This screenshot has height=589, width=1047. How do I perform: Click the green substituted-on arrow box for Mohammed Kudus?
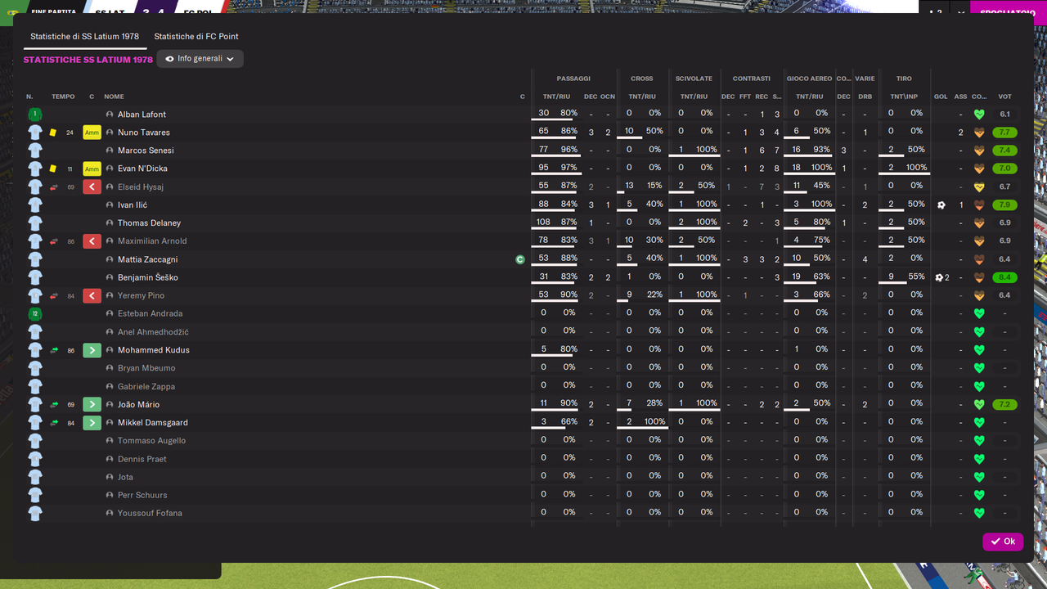point(92,350)
